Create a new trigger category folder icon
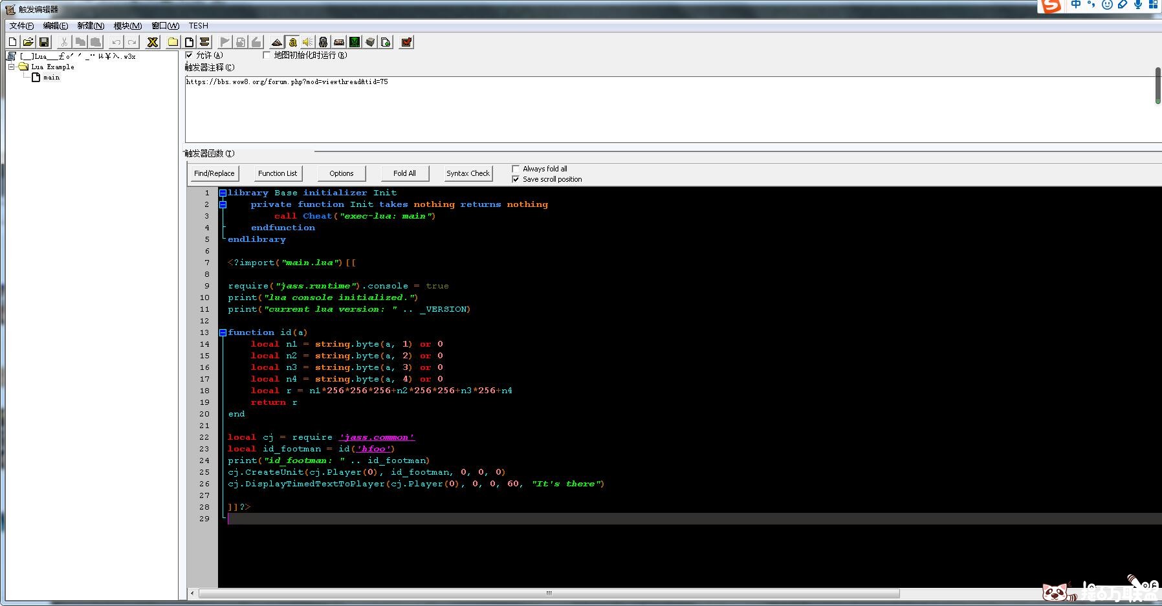 point(173,42)
